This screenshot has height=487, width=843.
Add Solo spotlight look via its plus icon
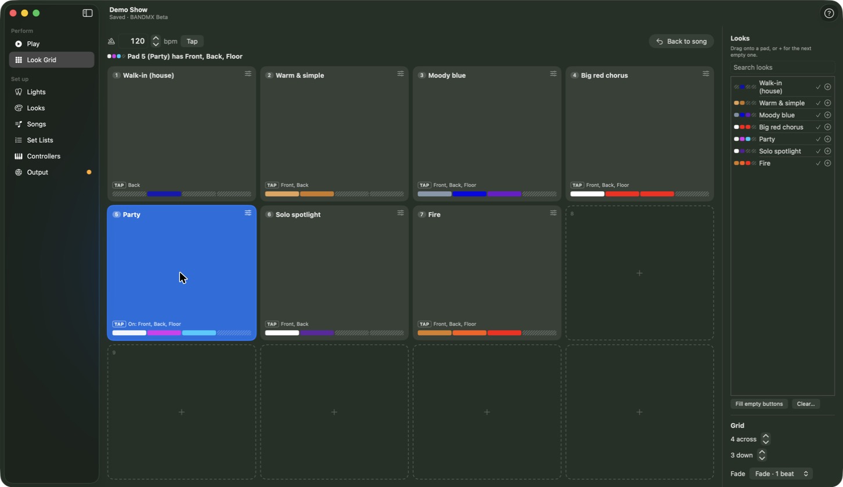tap(827, 151)
